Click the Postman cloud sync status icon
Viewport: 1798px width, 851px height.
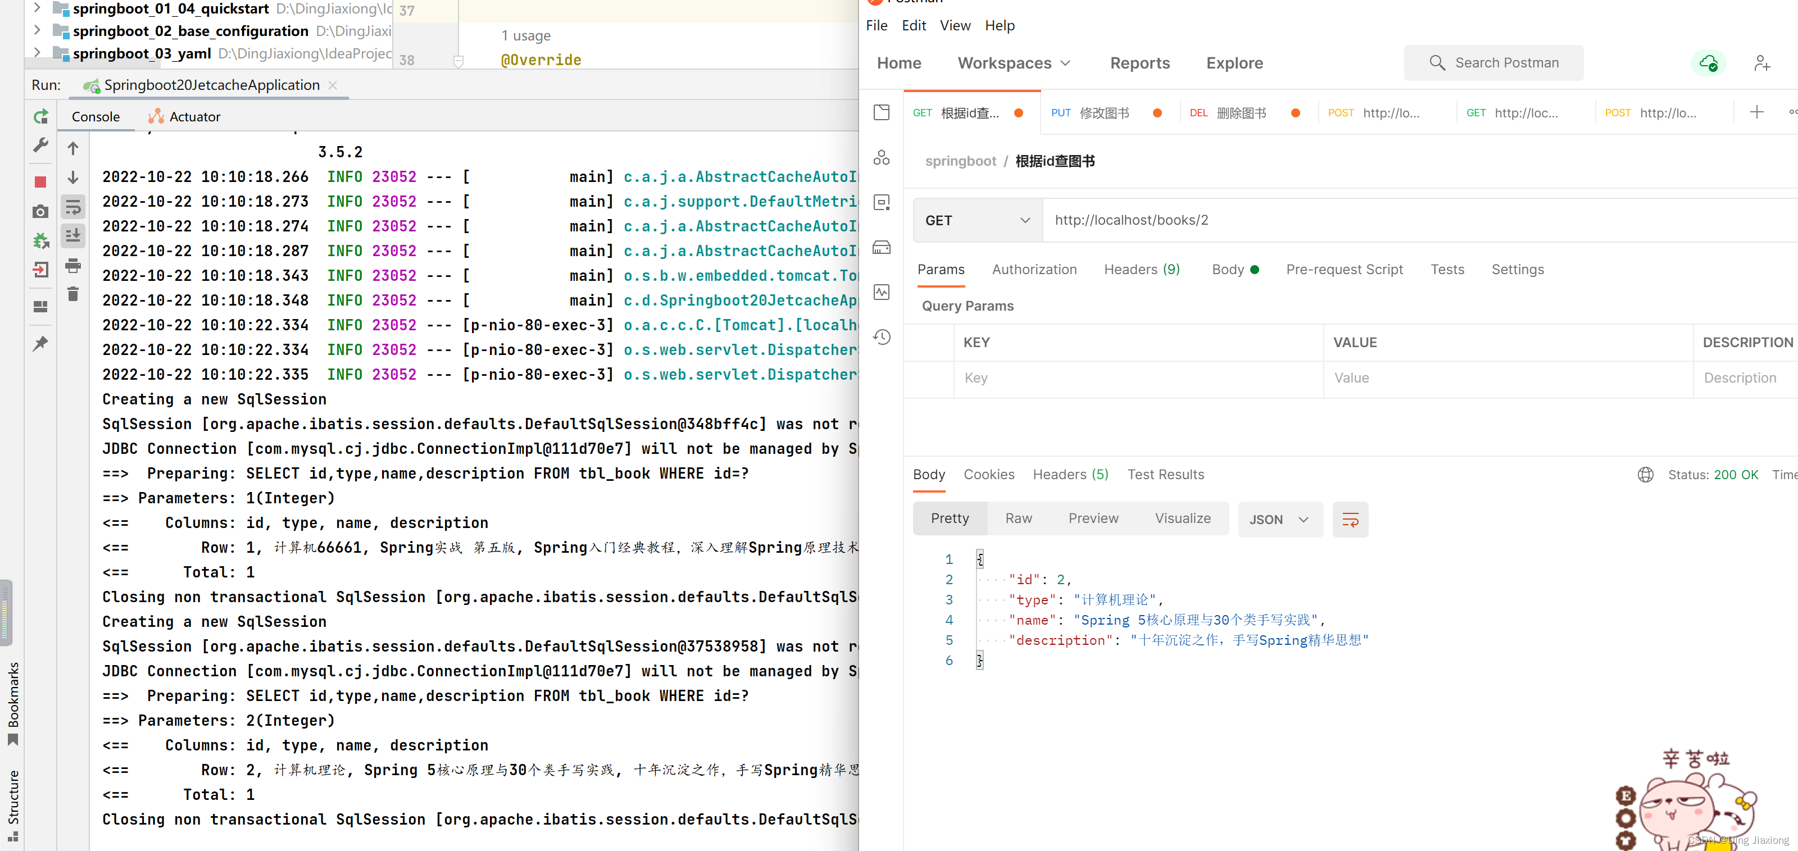tap(1708, 63)
